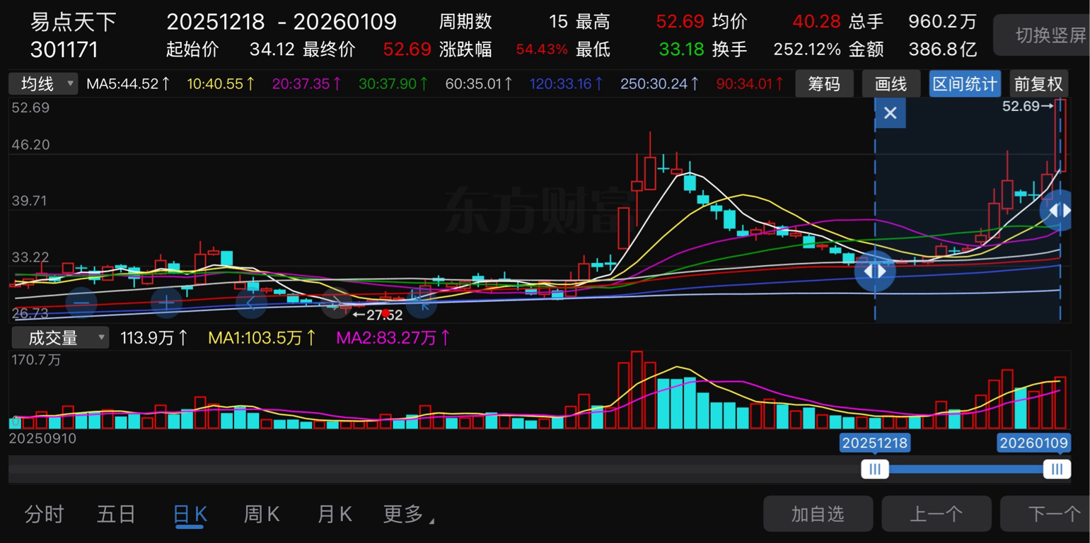Click the stock name 易点天下
Viewport: 1090px width, 543px height.
74,22
